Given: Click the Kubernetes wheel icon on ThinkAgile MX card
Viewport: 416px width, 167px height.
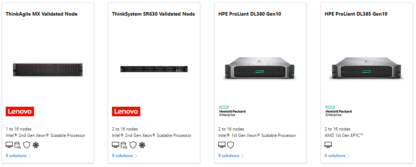Looking at the screenshot, I should click(35, 145).
